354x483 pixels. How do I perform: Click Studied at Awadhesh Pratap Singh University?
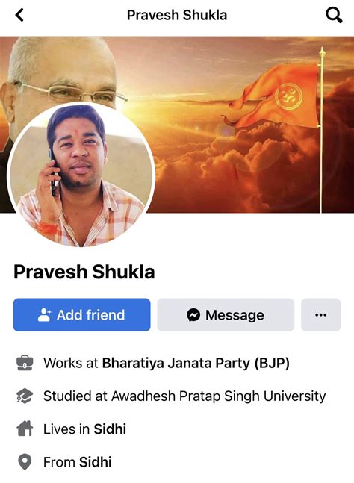[184, 396]
